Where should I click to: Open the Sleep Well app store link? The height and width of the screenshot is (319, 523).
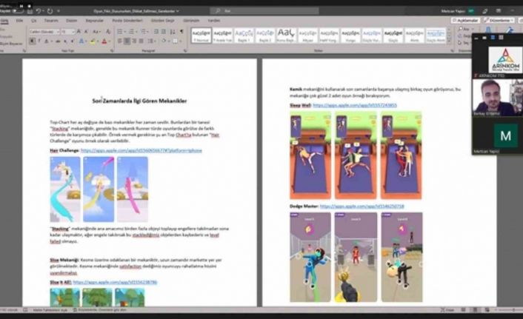(x=355, y=105)
